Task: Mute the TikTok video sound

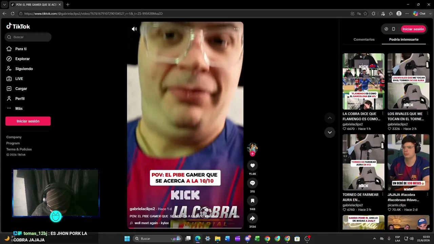Action: pyautogui.click(x=134, y=29)
